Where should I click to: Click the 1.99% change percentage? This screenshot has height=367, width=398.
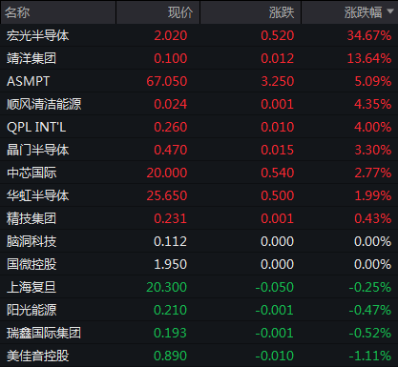[373, 195]
